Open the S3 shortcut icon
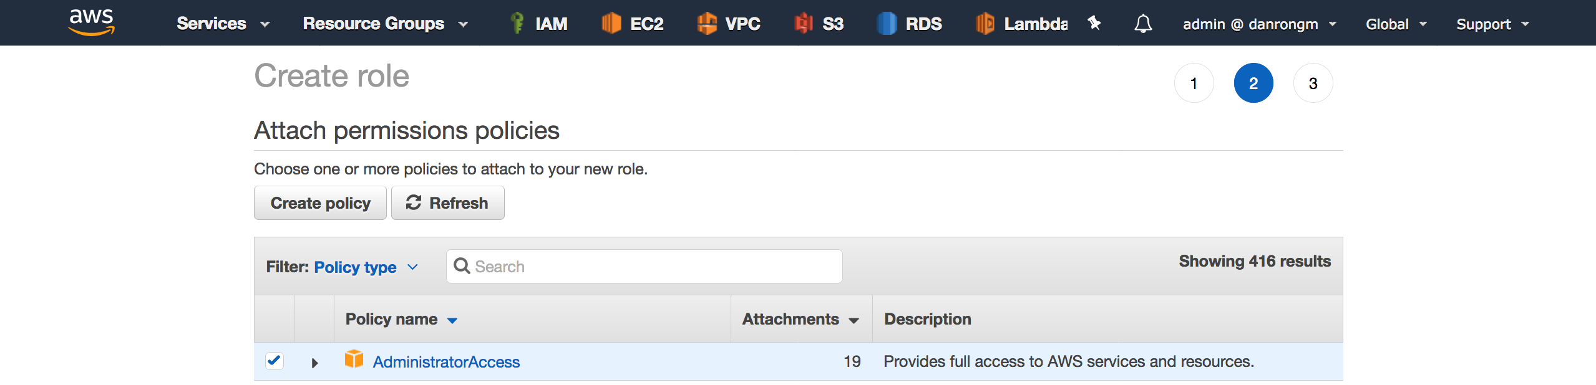 (804, 23)
